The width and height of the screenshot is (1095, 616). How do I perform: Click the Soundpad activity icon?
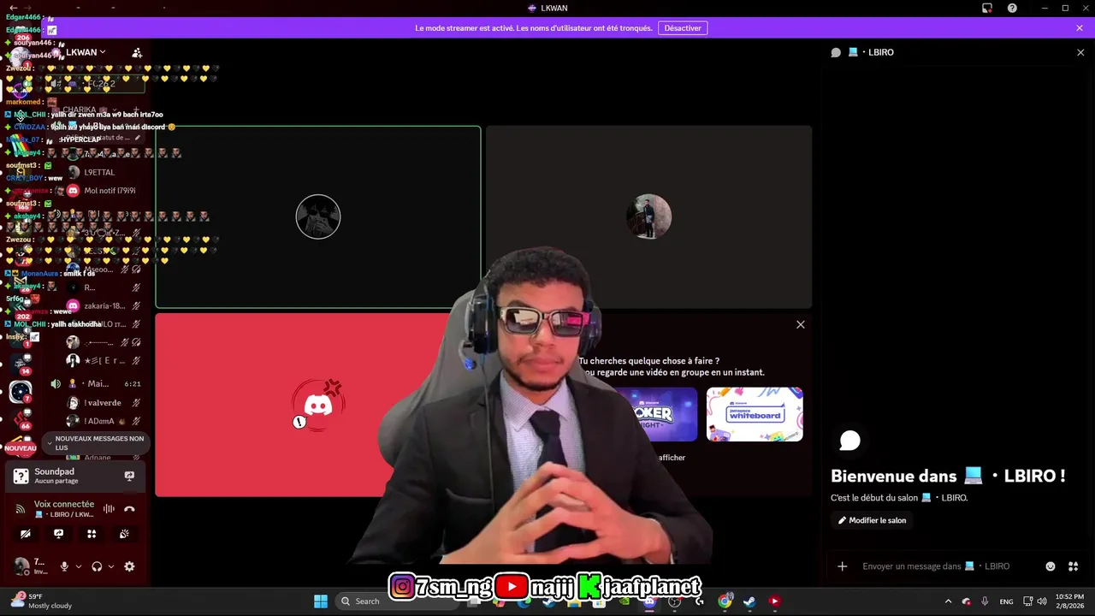[21, 476]
